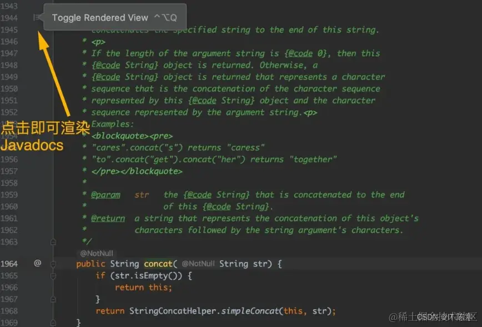This screenshot has height=327, width=482.
Task: Click the 'Examples:' comment text
Action: [113, 125]
